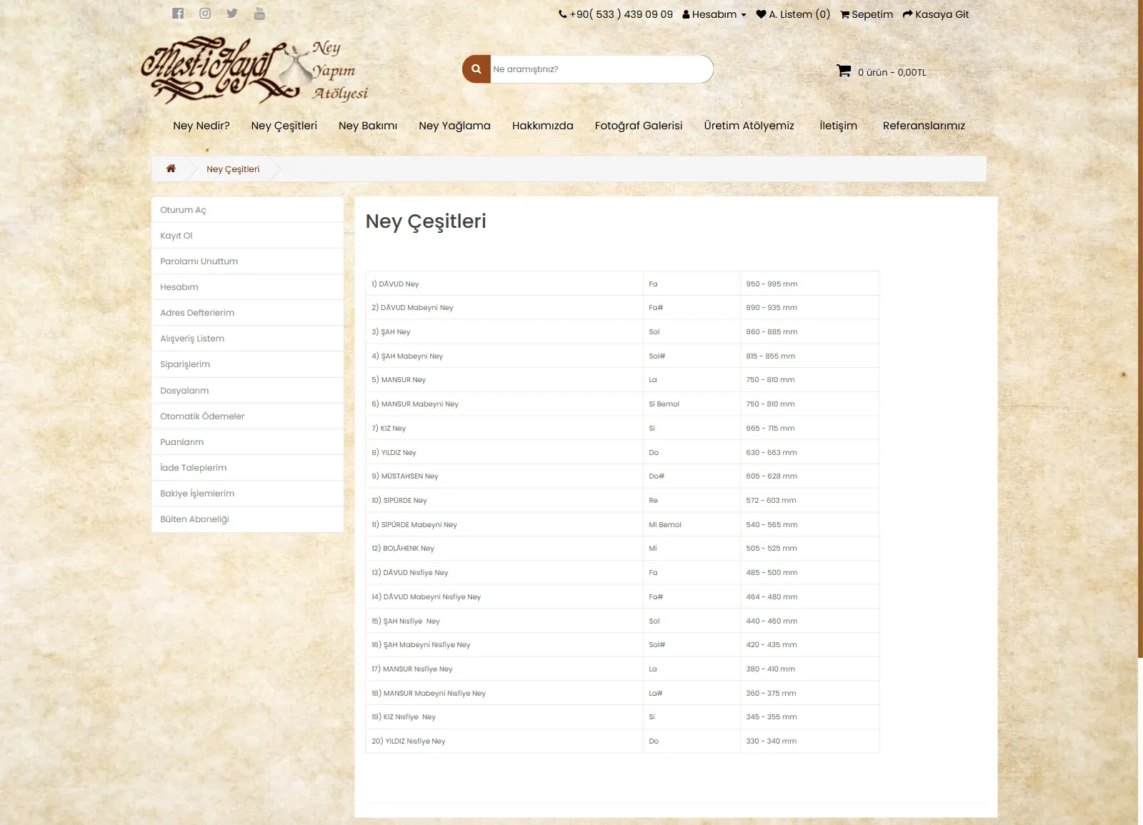1143x825 pixels.
Task: Open the Ney Nedir? menu item
Action: click(201, 126)
